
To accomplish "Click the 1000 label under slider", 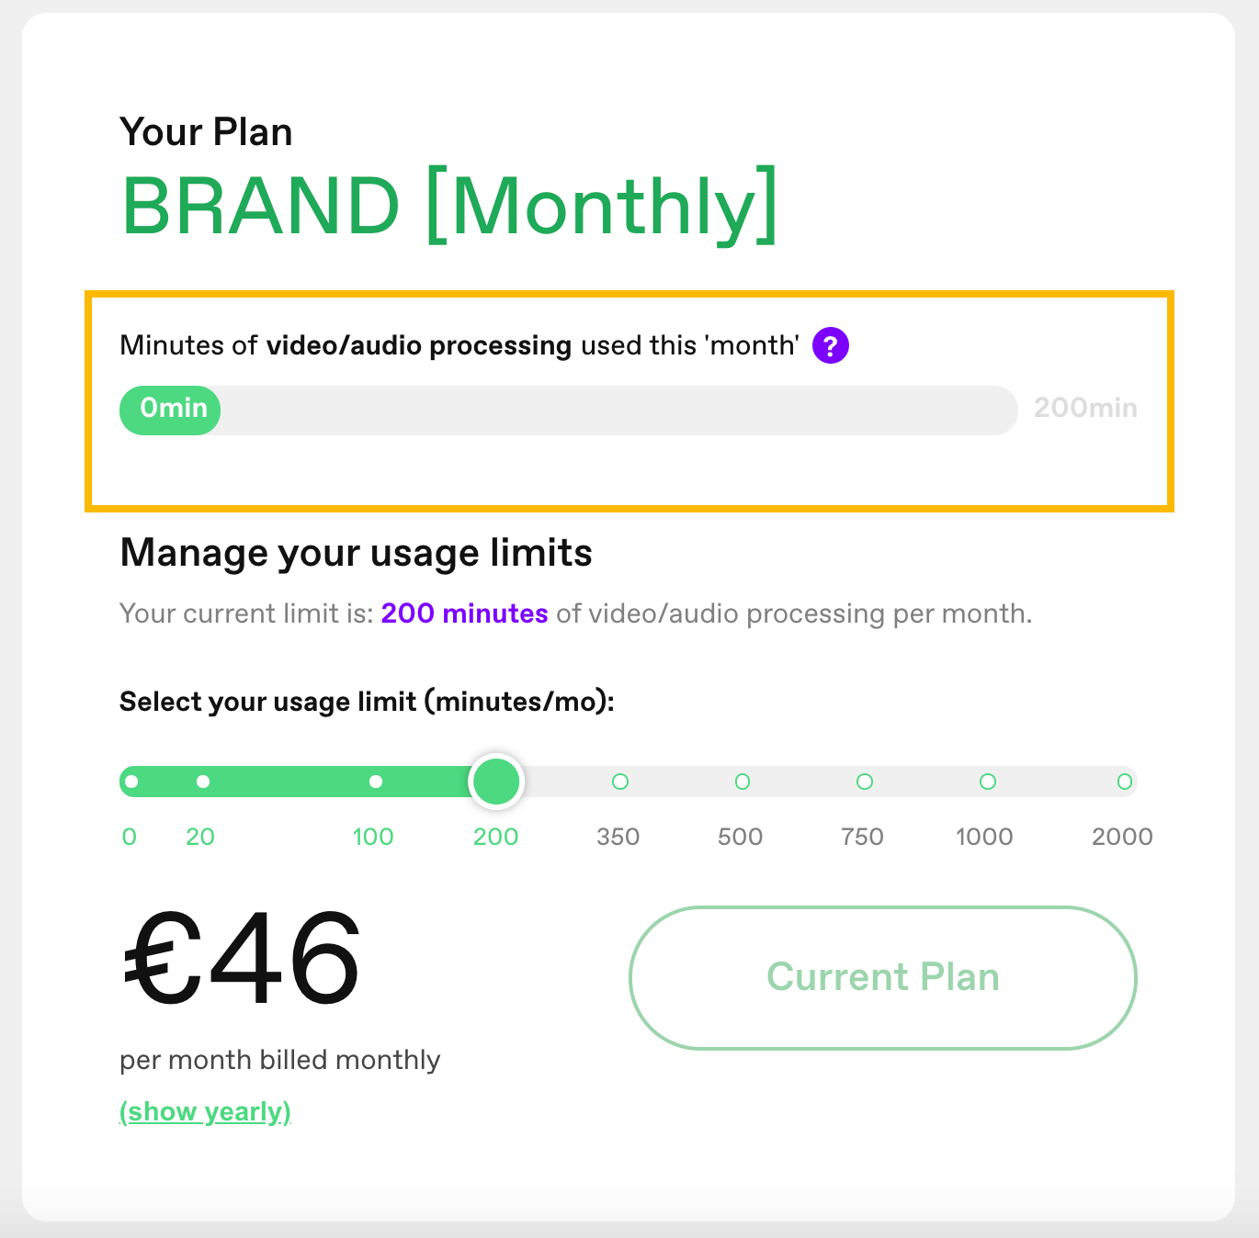I will pos(984,837).
